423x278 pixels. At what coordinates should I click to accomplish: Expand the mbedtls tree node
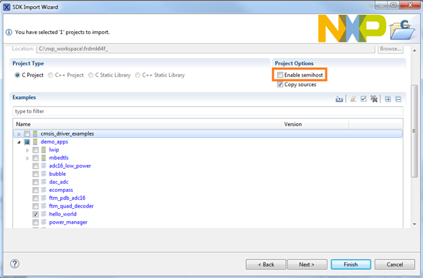[x=27, y=158]
